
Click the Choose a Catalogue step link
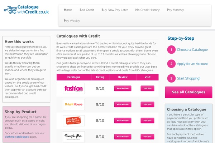pyautogui.click(x=192, y=50)
